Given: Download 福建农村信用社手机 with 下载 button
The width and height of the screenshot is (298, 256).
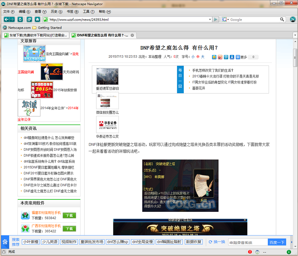Looking at the screenshot, I should pos(69,215).
